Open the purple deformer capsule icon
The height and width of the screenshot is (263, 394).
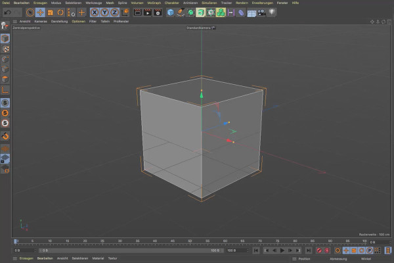241,12
